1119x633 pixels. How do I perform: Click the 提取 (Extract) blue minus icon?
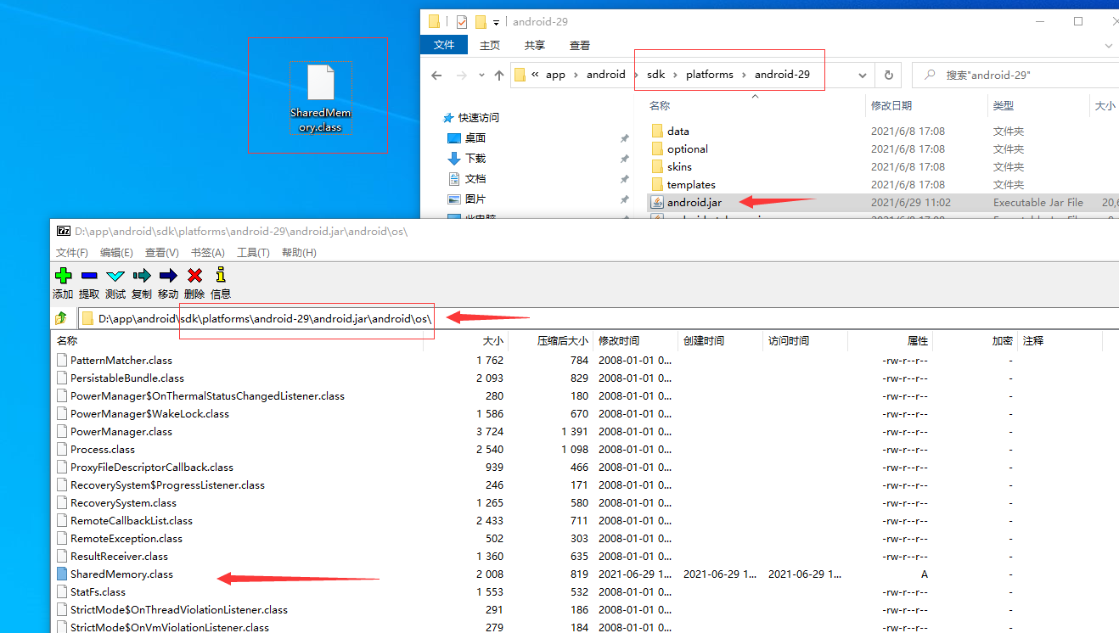(89, 275)
